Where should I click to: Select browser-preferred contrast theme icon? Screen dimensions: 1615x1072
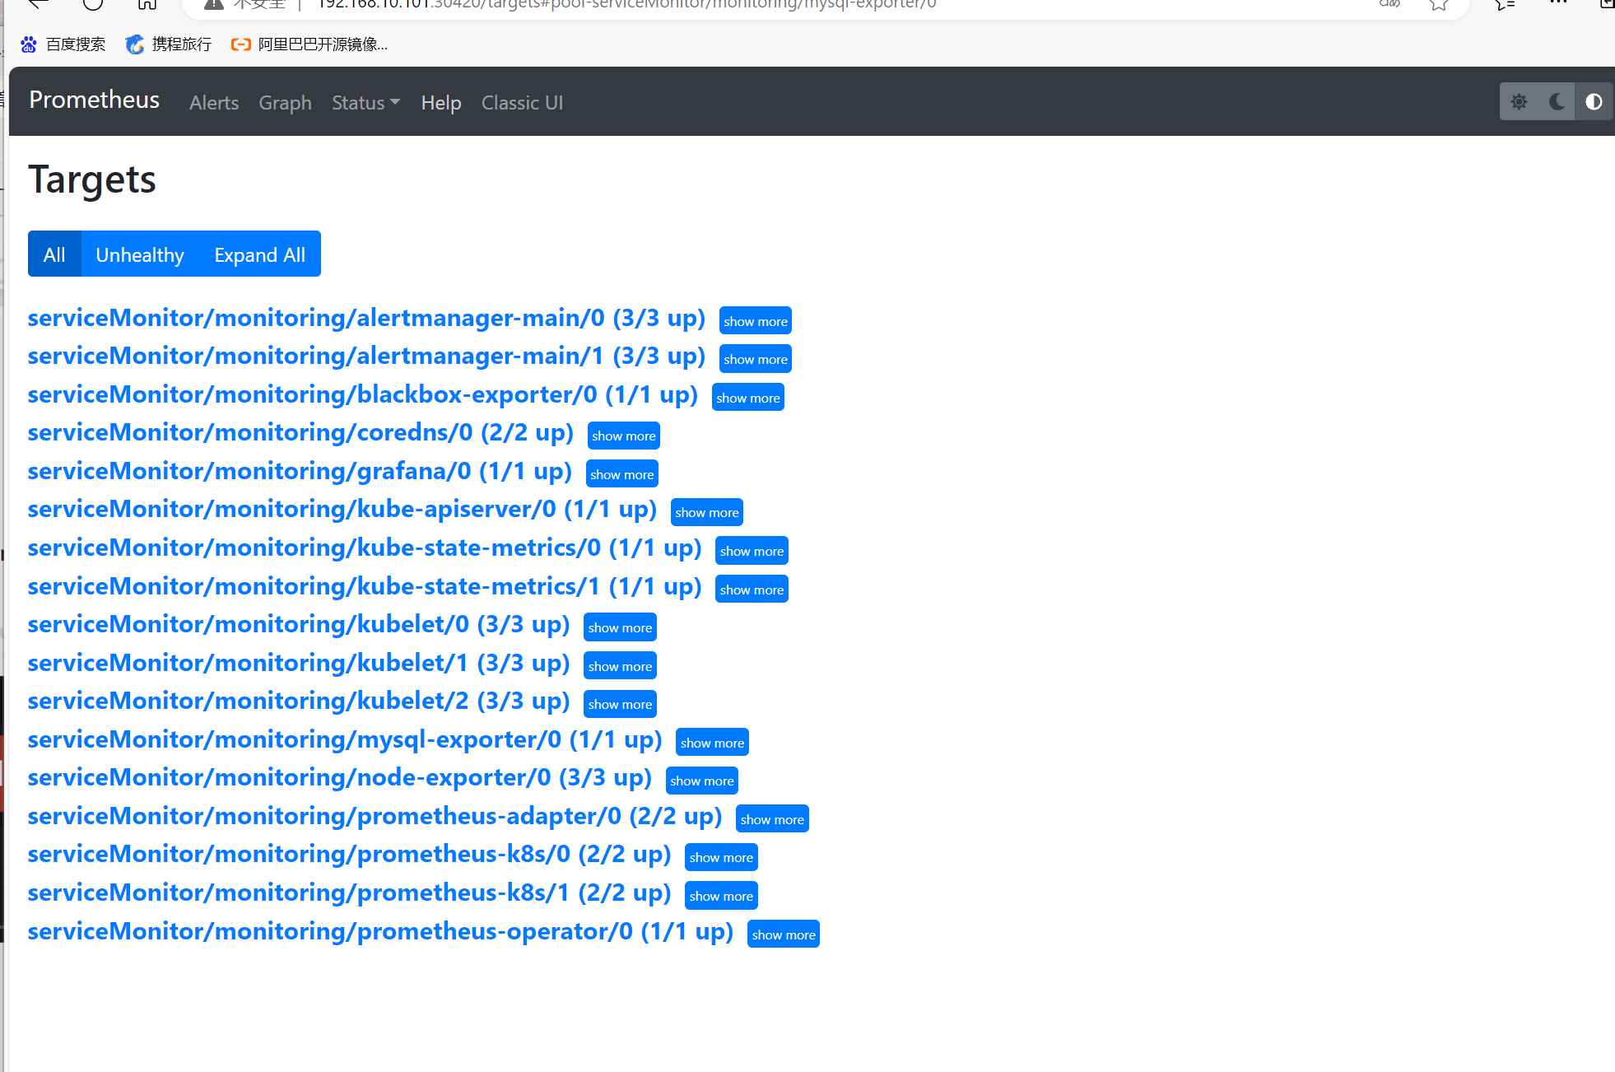(x=1594, y=102)
